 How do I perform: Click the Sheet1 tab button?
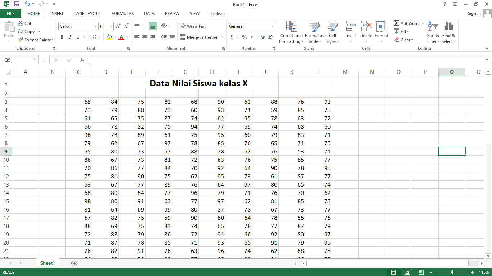[47, 263]
